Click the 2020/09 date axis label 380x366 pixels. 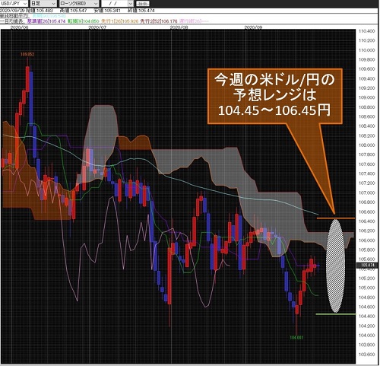pyautogui.click(x=253, y=27)
